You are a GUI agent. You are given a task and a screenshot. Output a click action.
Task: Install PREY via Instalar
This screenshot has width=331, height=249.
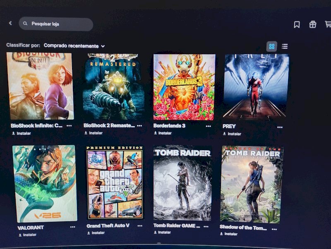(232, 134)
